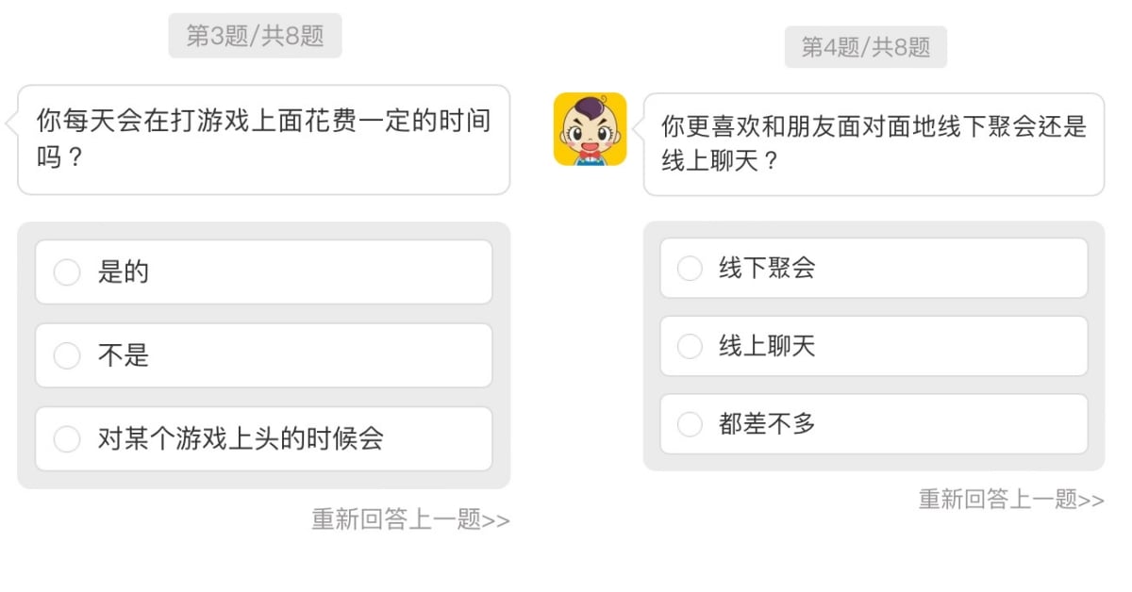This screenshot has width=1132, height=592.
Task: Tap the gaming time question bubble
Action: click(263, 140)
